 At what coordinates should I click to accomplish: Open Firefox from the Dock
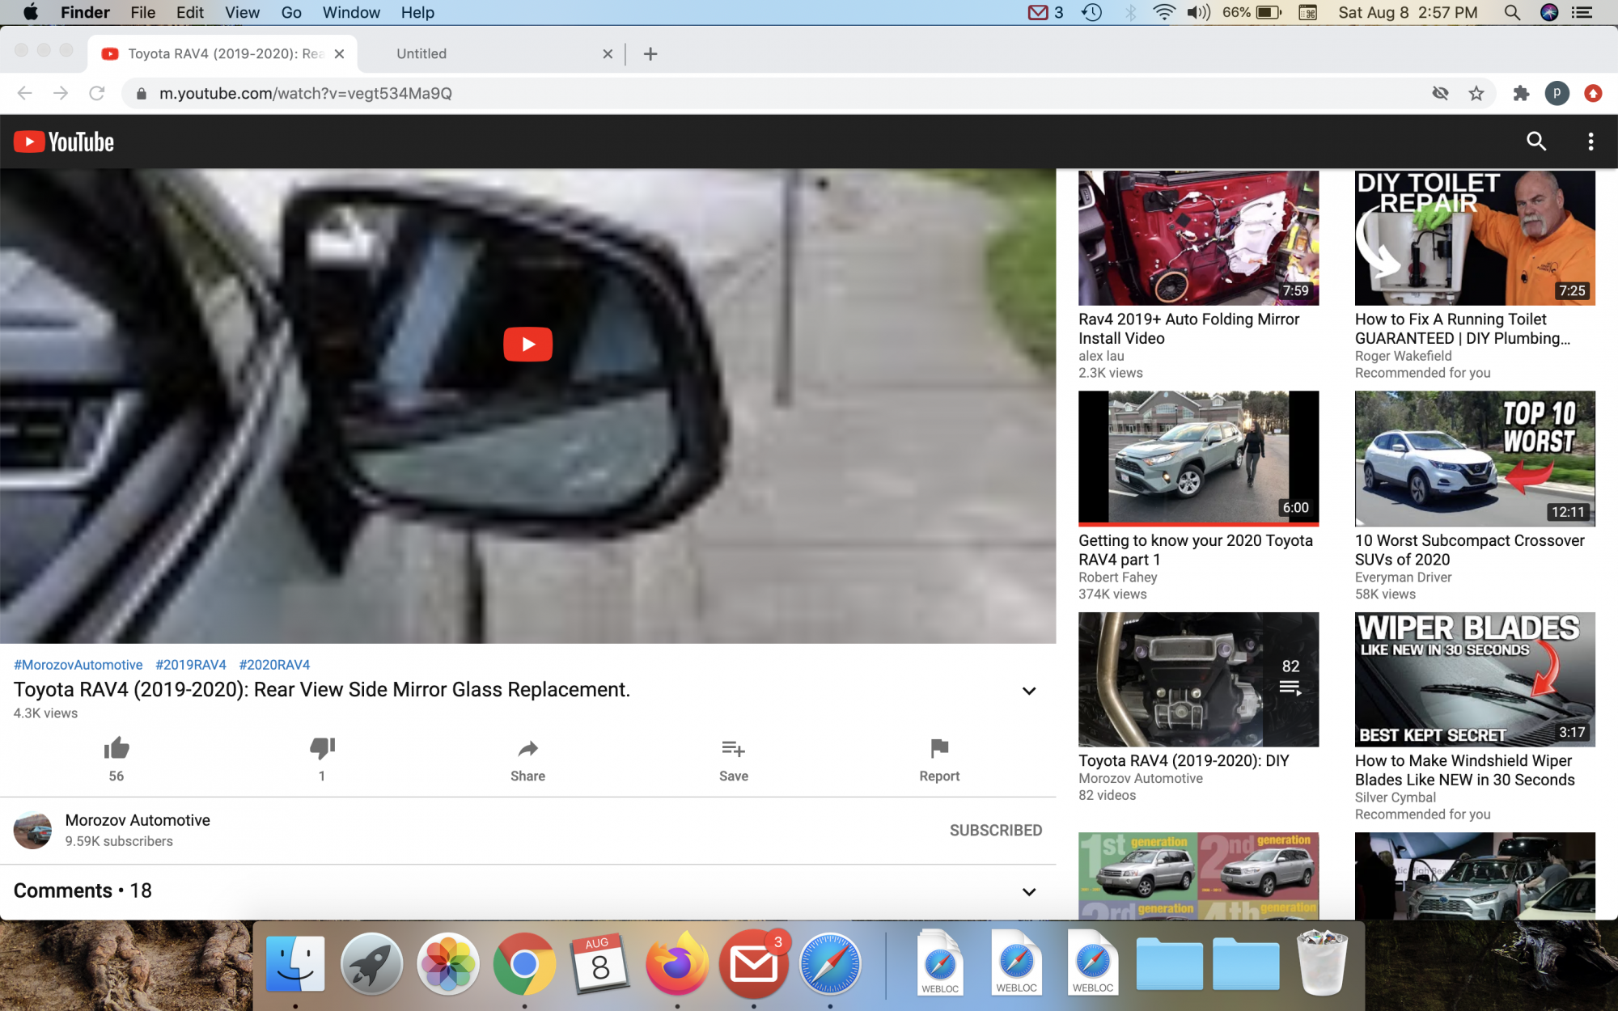tap(677, 964)
